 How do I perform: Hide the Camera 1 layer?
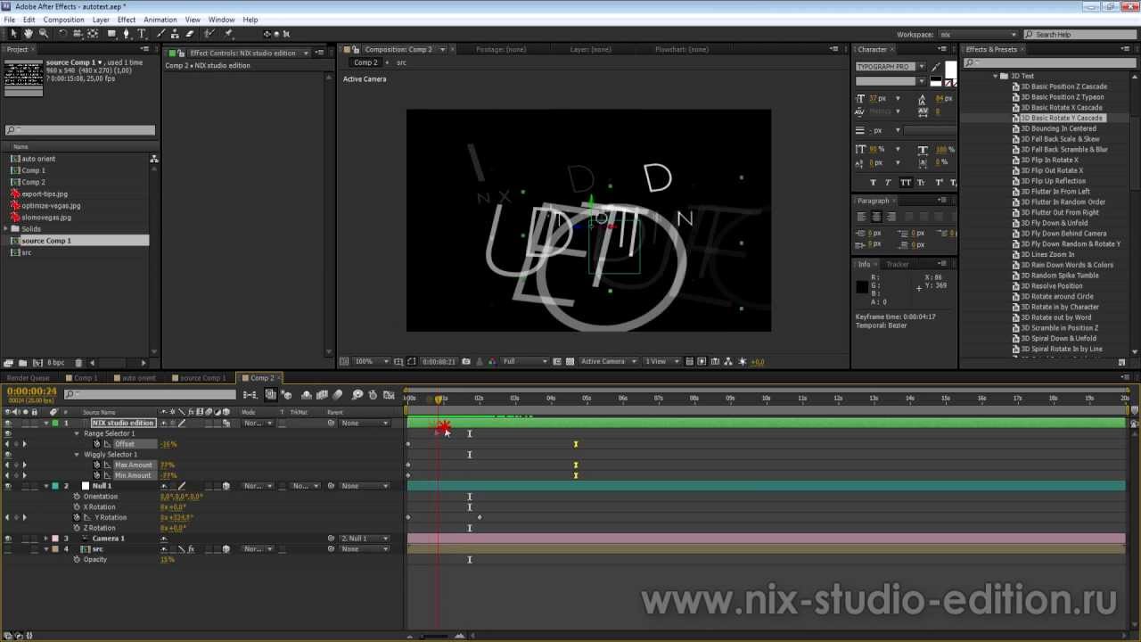pyautogui.click(x=8, y=539)
